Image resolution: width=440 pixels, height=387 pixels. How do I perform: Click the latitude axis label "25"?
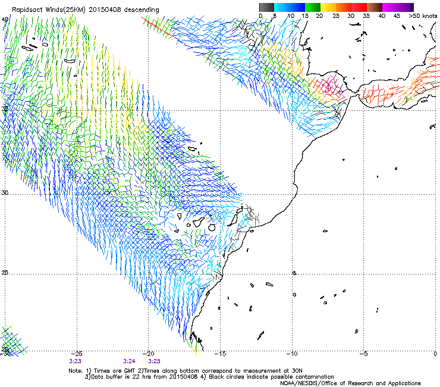5,273
